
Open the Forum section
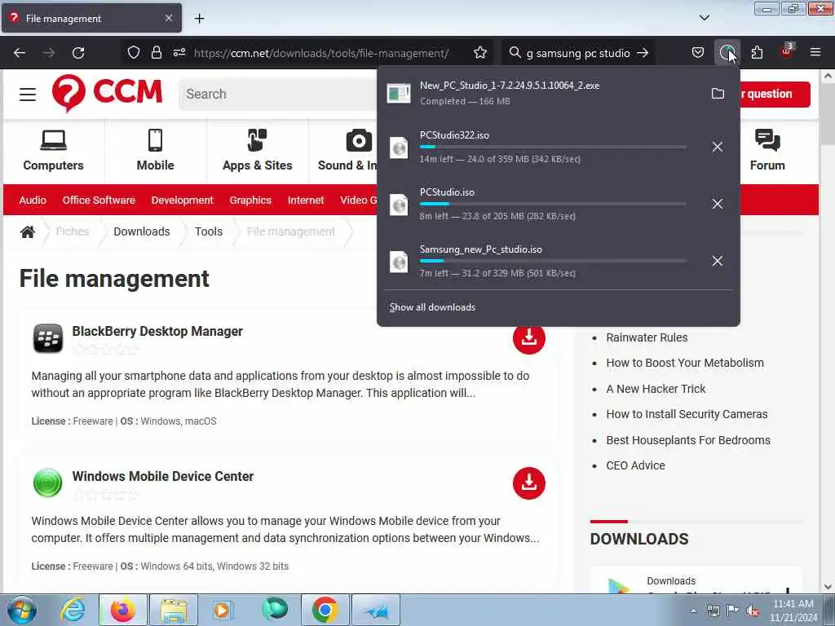767,151
